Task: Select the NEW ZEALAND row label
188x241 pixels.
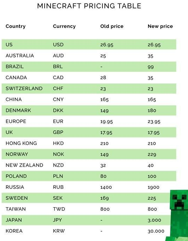Action: (x=25, y=165)
